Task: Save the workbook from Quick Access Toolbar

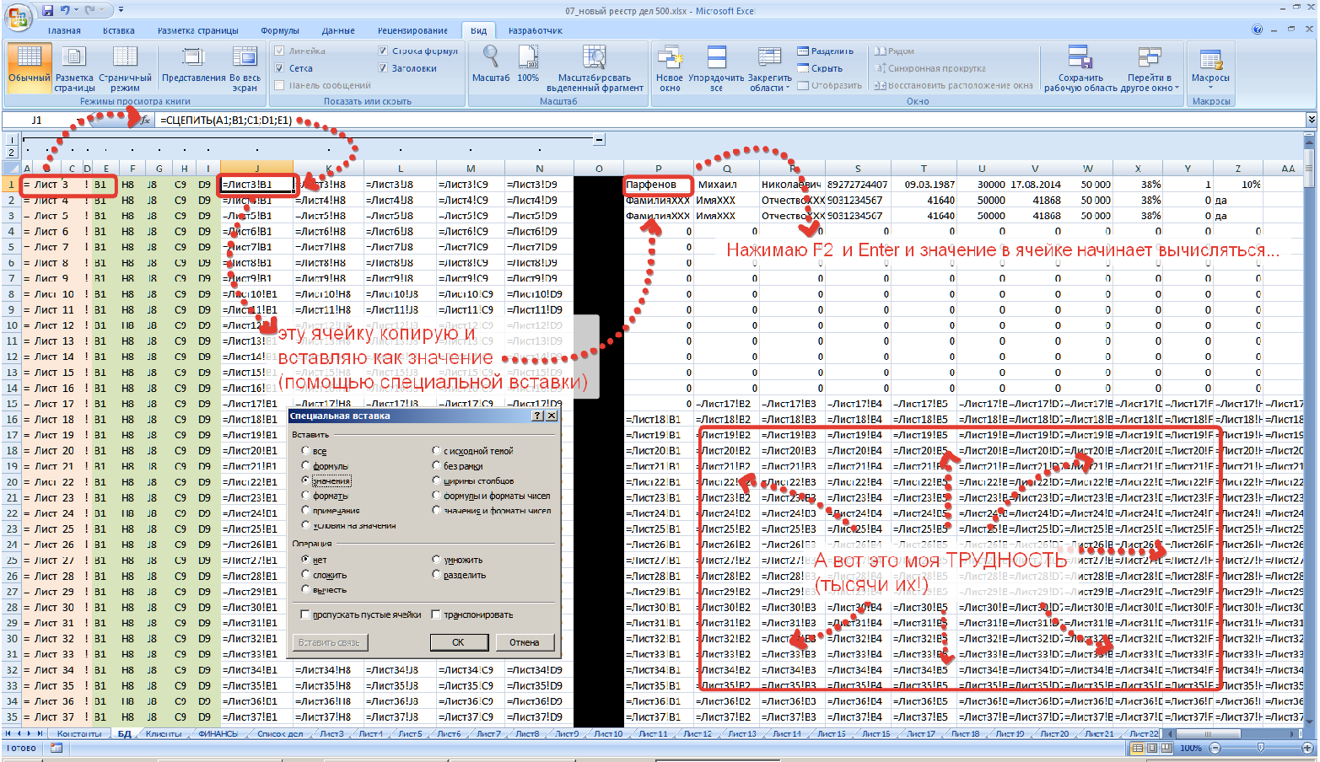Action: point(48,10)
